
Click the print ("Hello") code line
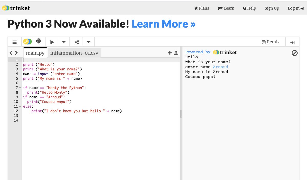[x=39, y=65]
